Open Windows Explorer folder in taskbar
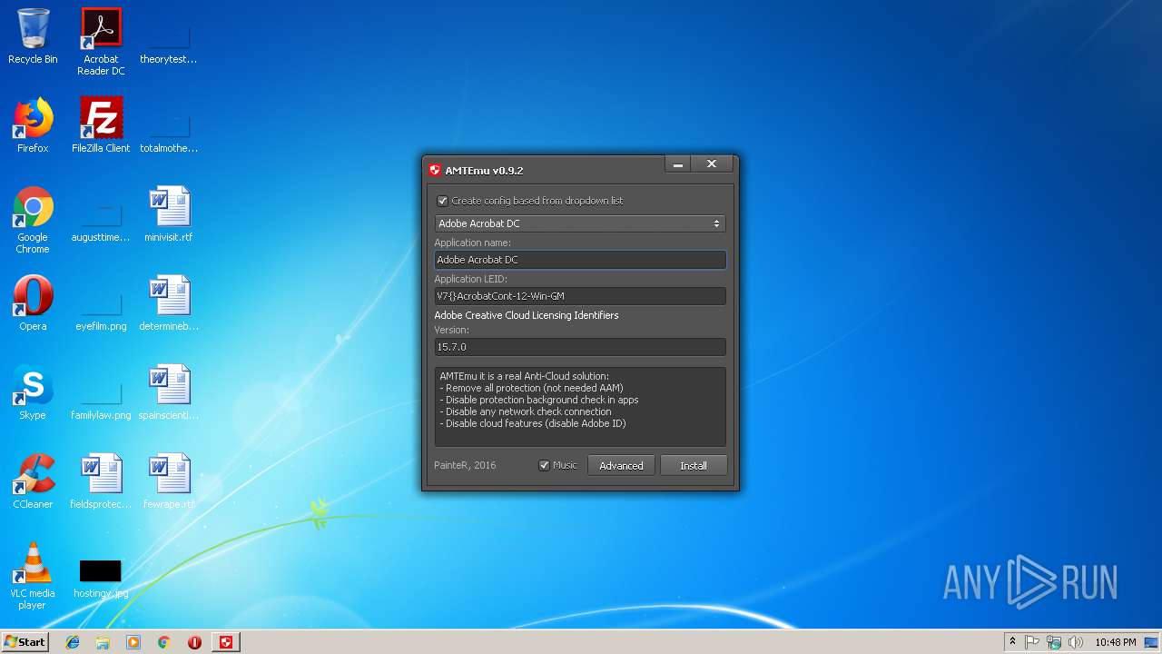Image resolution: width=1162 pixels, height=654 pixels. click(x=103, y=642)
